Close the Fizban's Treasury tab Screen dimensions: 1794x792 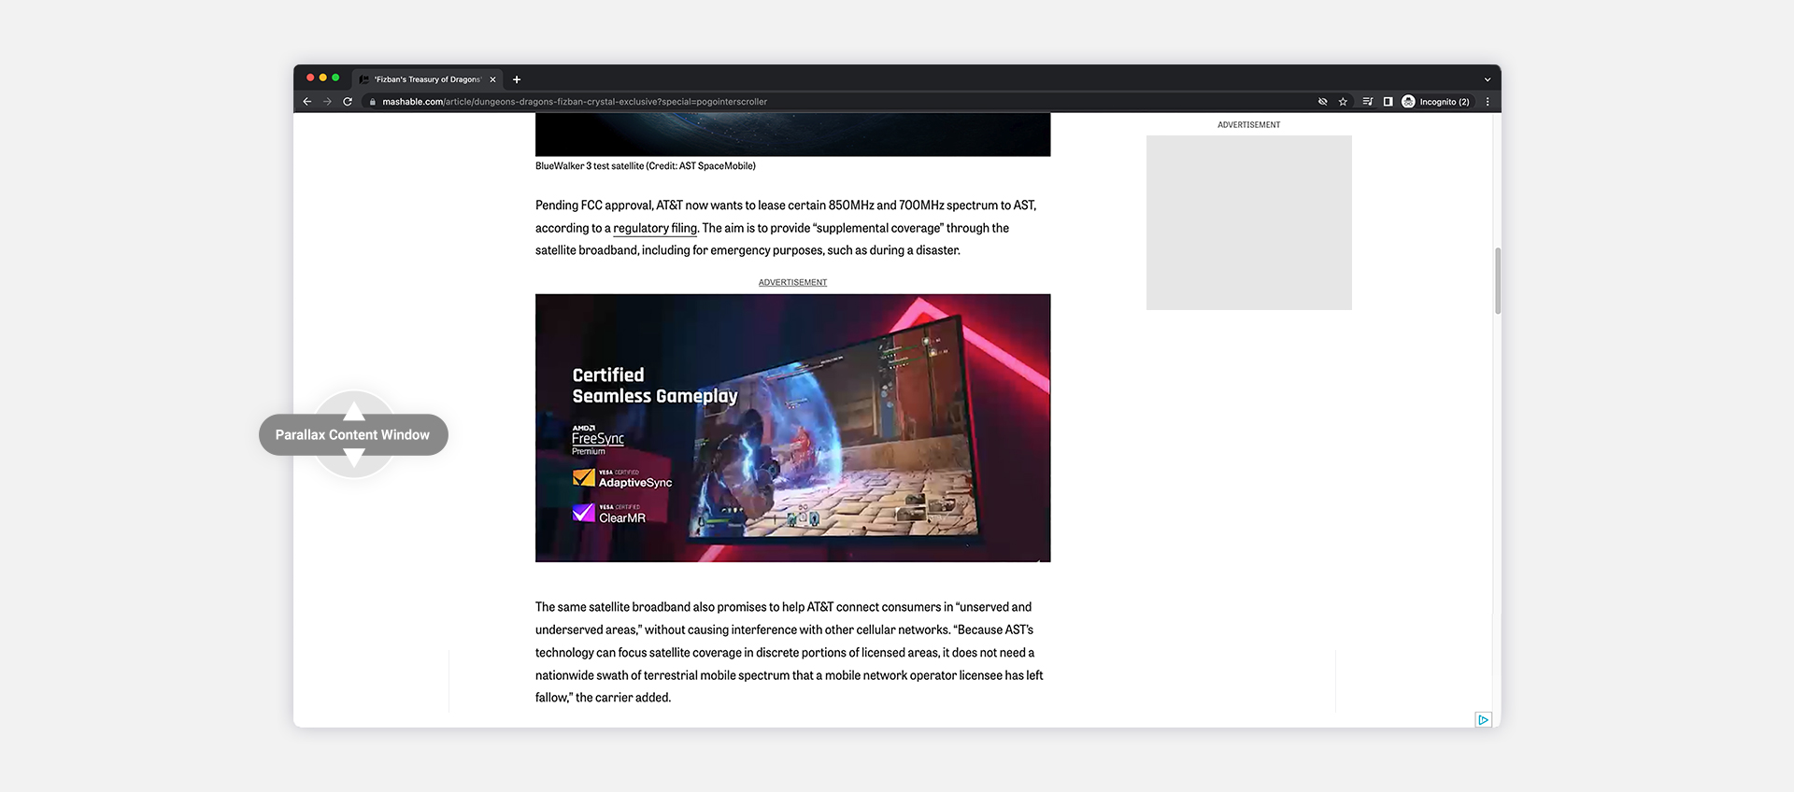[493, 79]
